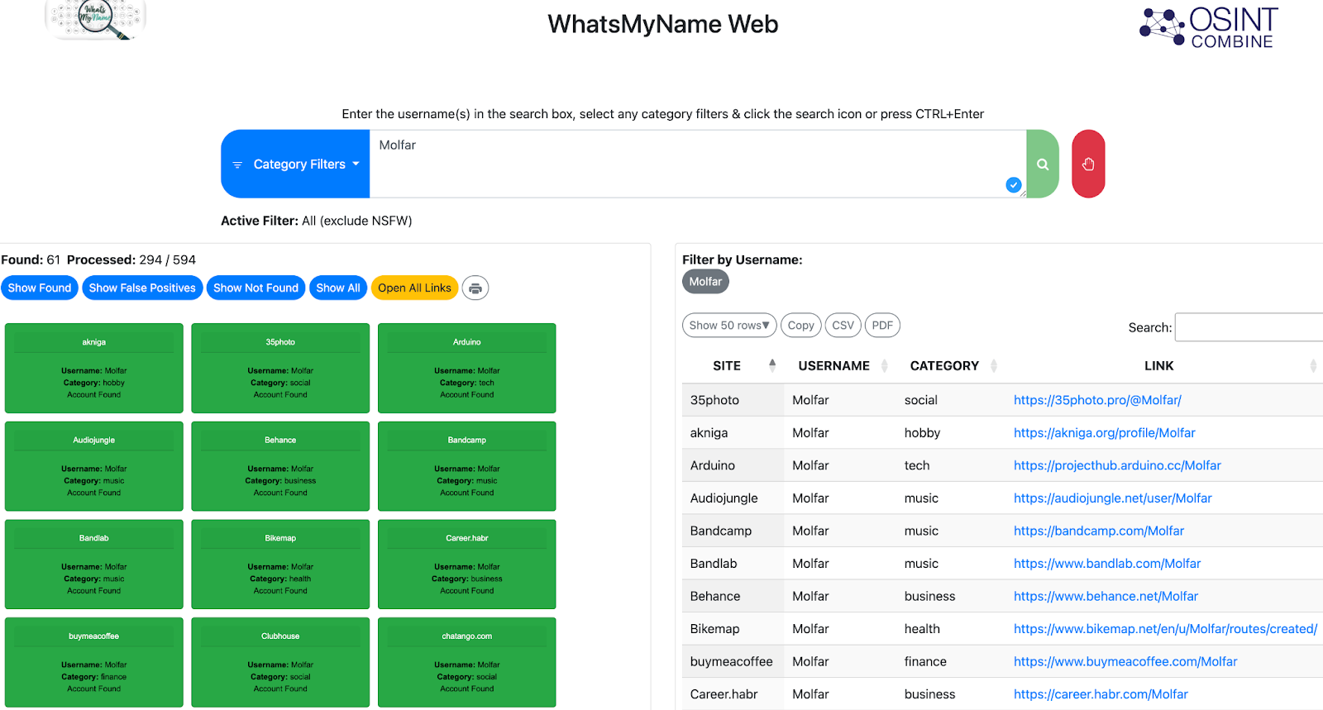Viewport: 1323px width, 710px height.
Task: Click Open All Links button
Action: [x=414, y=288]
